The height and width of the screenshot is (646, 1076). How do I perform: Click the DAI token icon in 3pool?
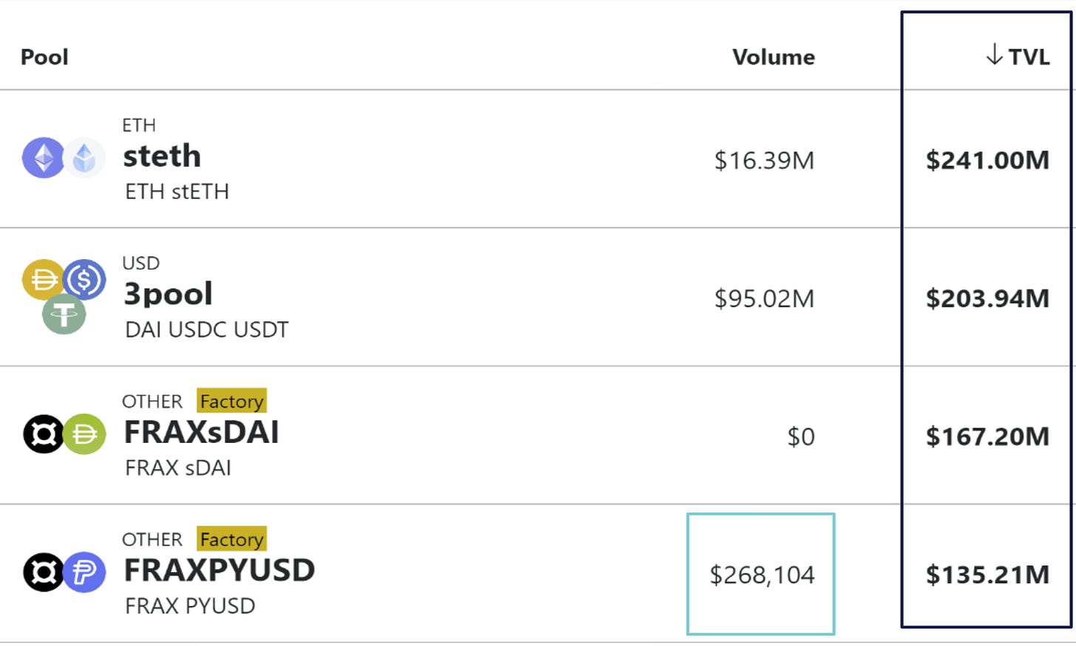(44, 280)
